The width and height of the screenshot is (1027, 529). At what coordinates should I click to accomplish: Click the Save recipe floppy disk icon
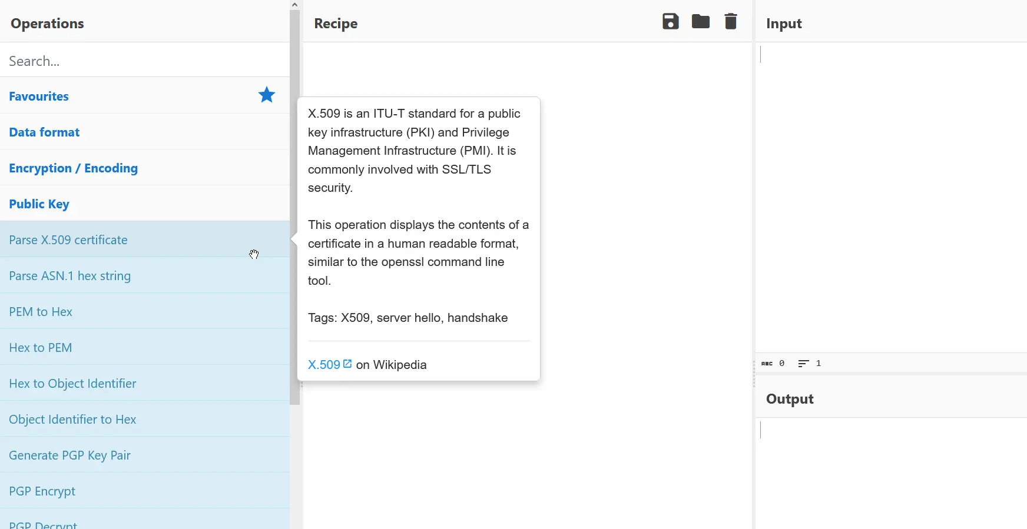[x=671, y=22]
